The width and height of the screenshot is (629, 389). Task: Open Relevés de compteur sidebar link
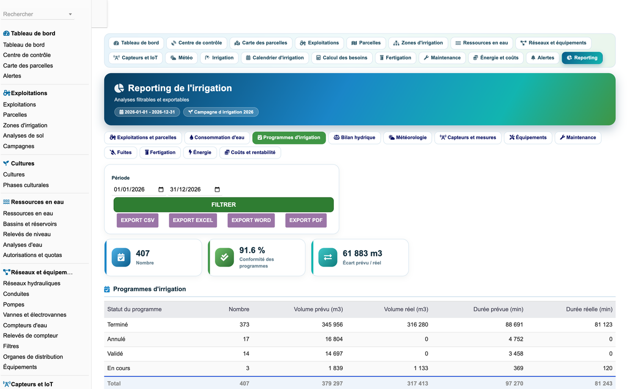[x=30, y=336]
